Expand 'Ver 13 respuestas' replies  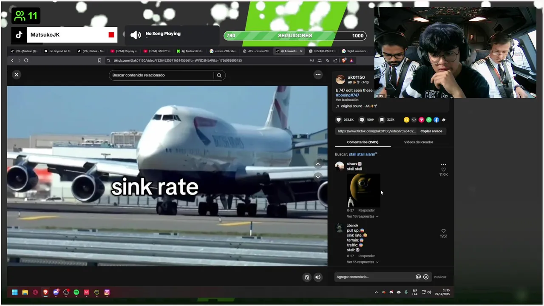[x=362, y=262]
